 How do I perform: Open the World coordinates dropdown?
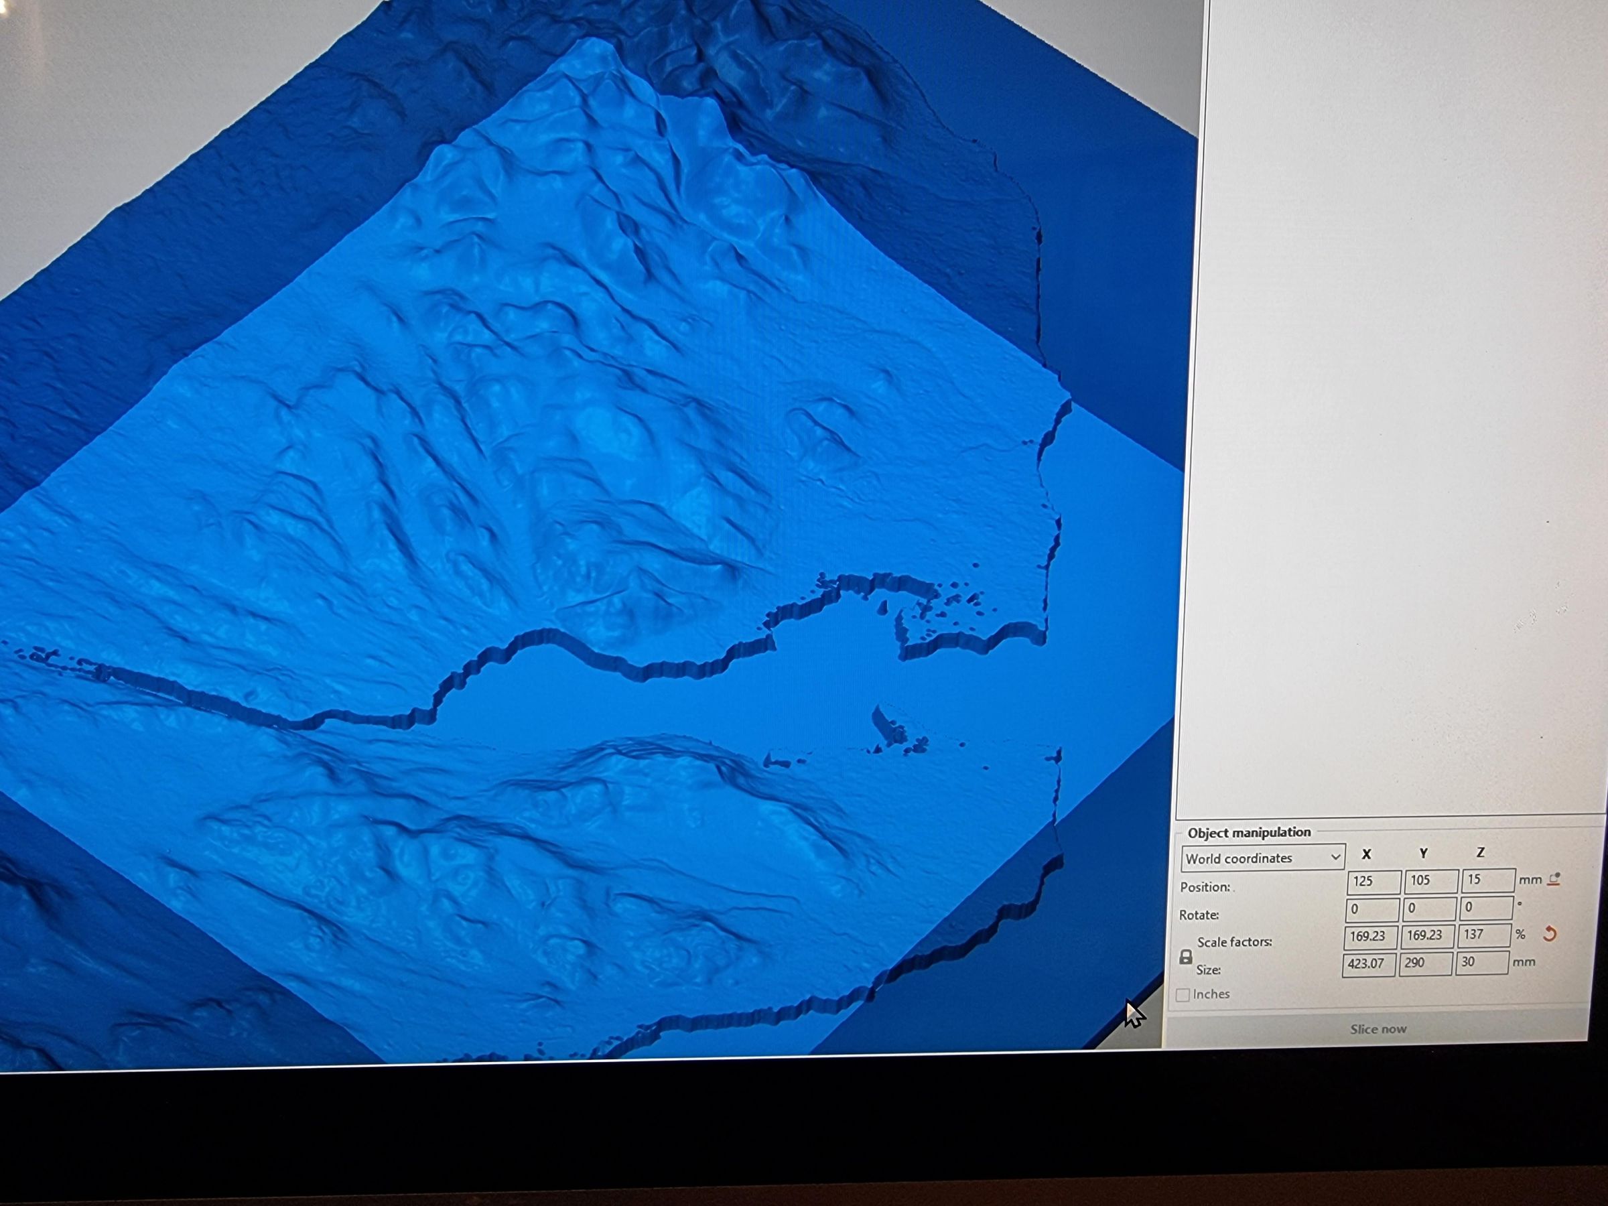coord(1263,858)
